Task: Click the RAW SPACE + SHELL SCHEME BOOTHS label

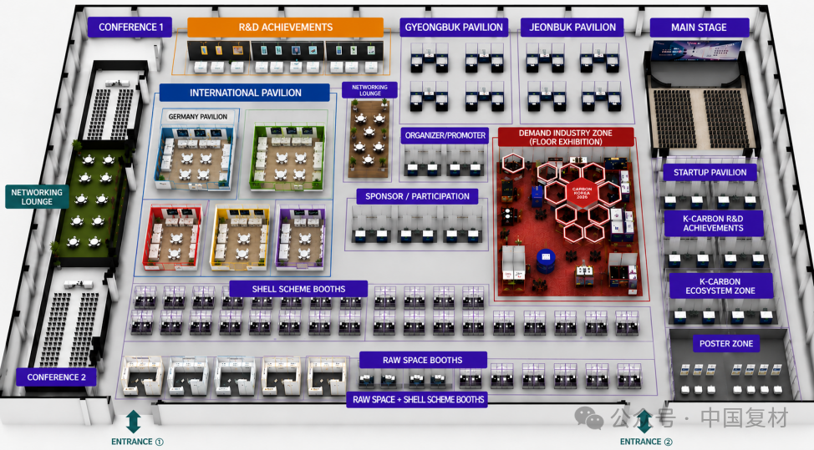Action: tap(418, 400)
